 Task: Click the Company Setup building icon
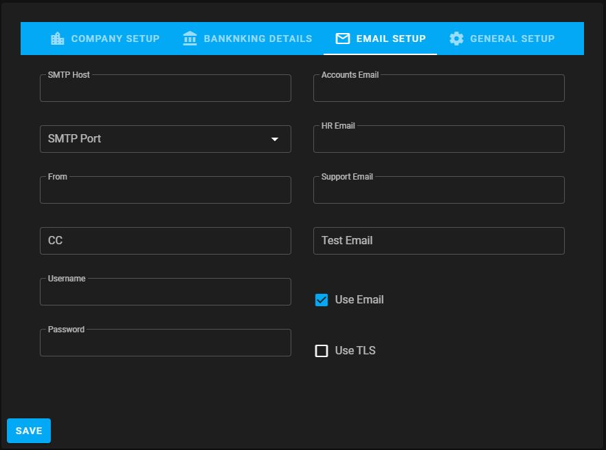[x=58, y=39]
